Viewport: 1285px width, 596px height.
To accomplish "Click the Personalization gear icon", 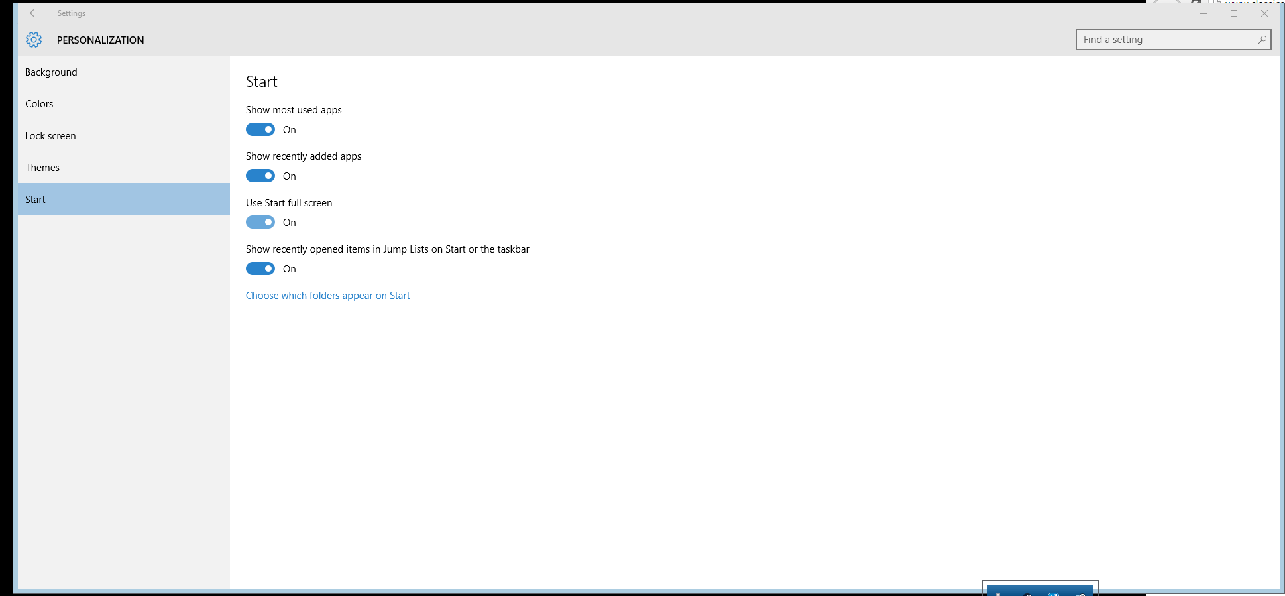I will tap(34, 40).
